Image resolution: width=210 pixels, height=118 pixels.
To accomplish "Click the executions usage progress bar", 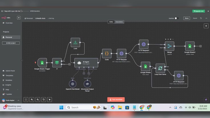I will 26,11.
